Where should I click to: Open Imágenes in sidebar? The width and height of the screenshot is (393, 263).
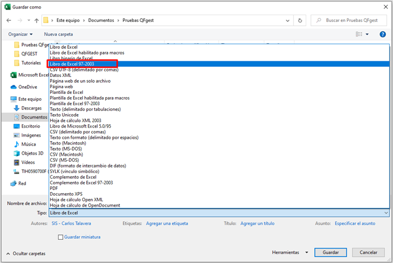click(x=27, y=135)
